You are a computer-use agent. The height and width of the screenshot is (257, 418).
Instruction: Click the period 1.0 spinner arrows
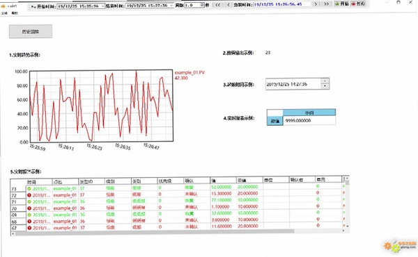202,5
